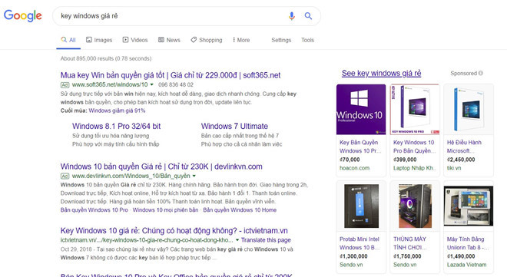The width and height of the screenshot is (507, 277).
Task: Click the phone number 096 836 48 02
Action: coord(176,84)
